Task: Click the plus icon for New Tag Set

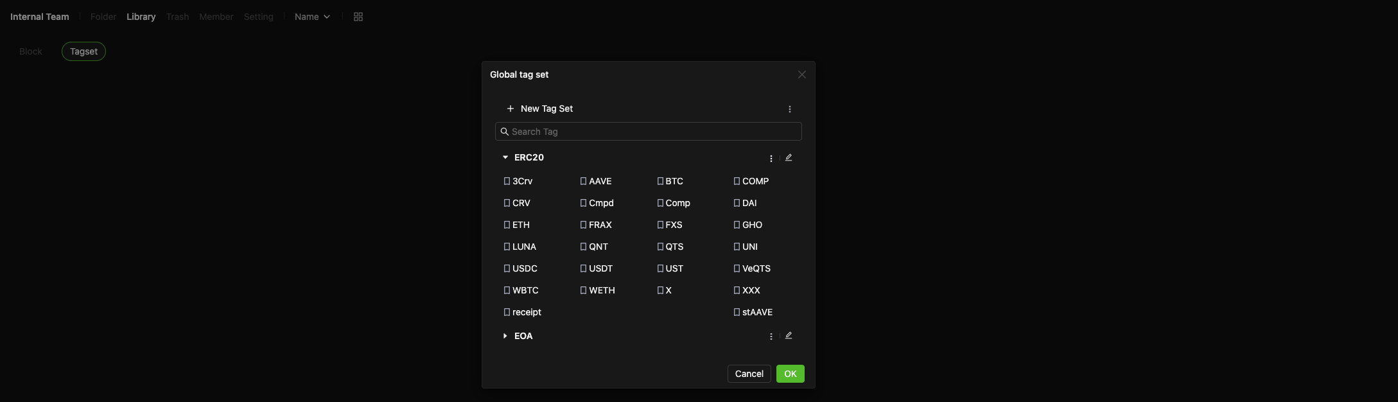Action: click(511, 109)
